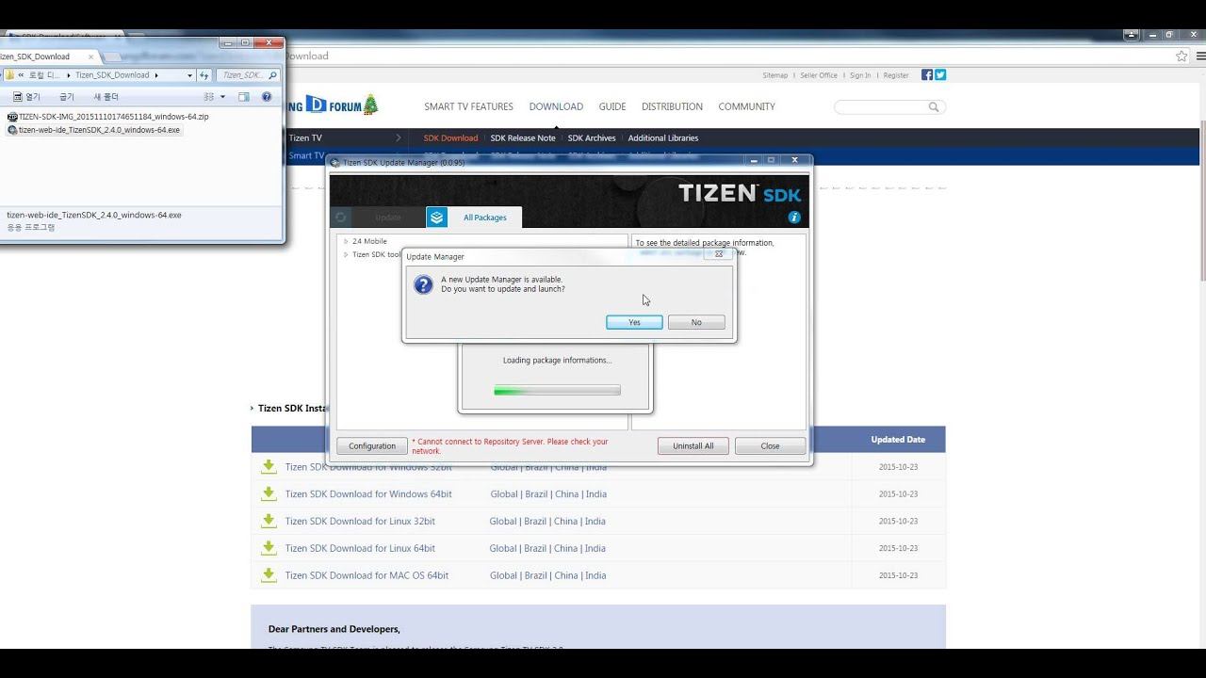Click the view mode icon in Explorer toolbar
This screenshot has width=1206, height=678.
coord(209,97)
